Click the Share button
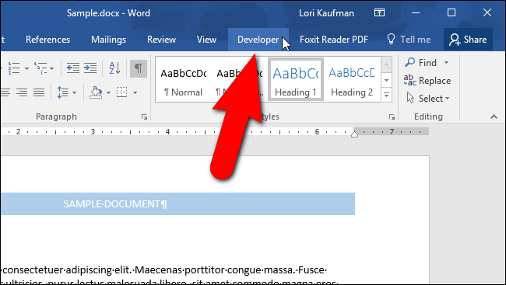This screenshot has height=285, width=506. pos(468,40)
